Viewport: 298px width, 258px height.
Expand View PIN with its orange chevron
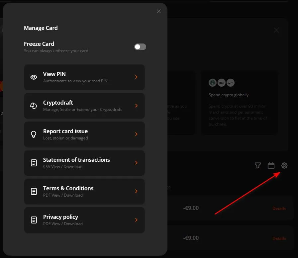coord(136,77)
